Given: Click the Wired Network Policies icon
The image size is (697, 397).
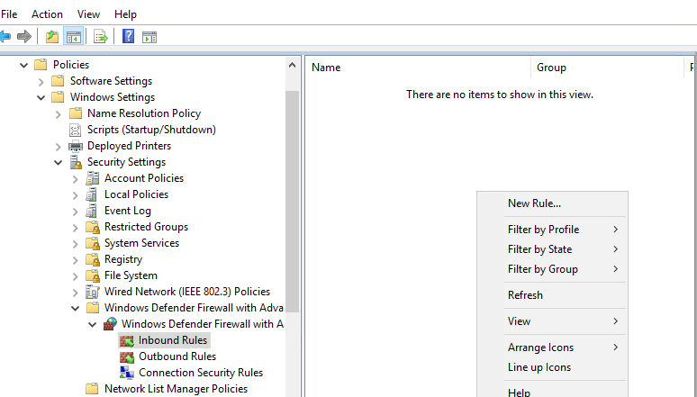Looking at the screenshot, I should pyautogui.click(x=93, y=292).
